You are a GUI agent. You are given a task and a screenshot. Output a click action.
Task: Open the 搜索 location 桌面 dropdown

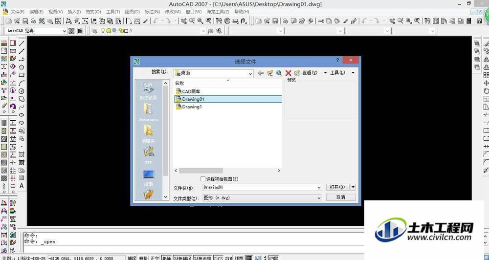click(x=250, y=73)
